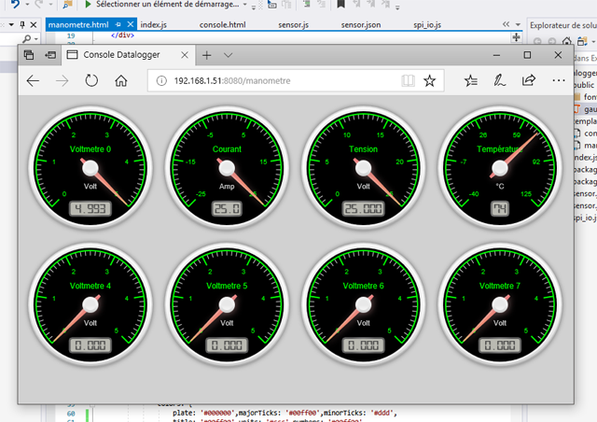Show tabs you've set aside in Edge
Screen dimensions: 597x422
pos(29,55)
